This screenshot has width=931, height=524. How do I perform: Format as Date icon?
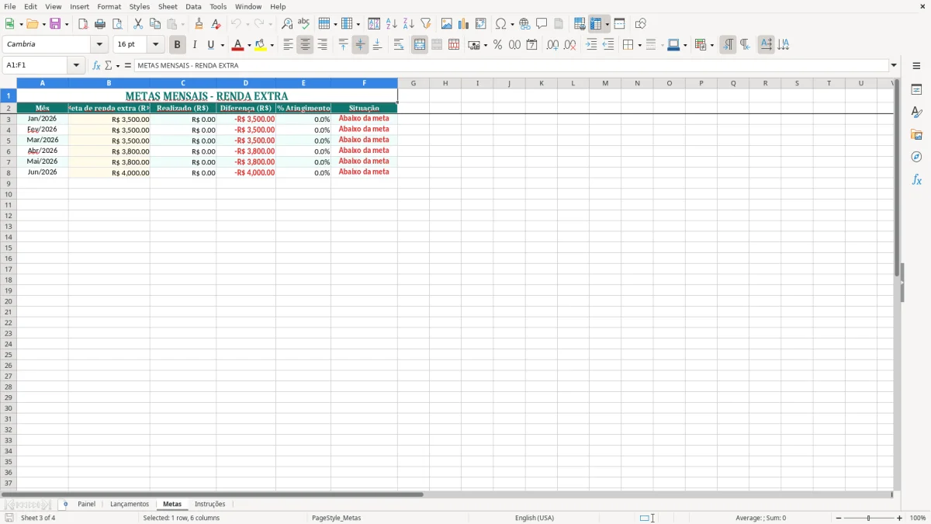point(531,45)
